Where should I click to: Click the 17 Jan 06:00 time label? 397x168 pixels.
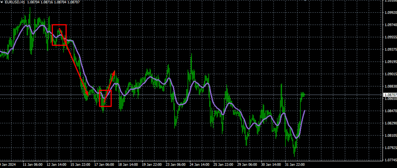tap(104, 164)
